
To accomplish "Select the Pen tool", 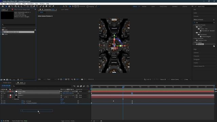I will (34, 6).
